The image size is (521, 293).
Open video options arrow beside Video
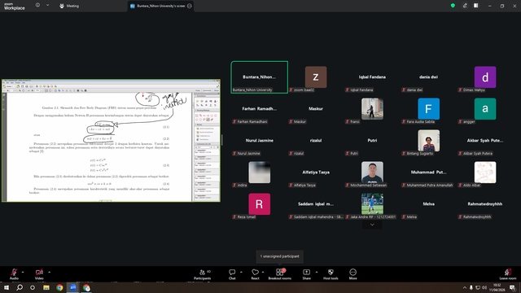(x=49, y=272)
